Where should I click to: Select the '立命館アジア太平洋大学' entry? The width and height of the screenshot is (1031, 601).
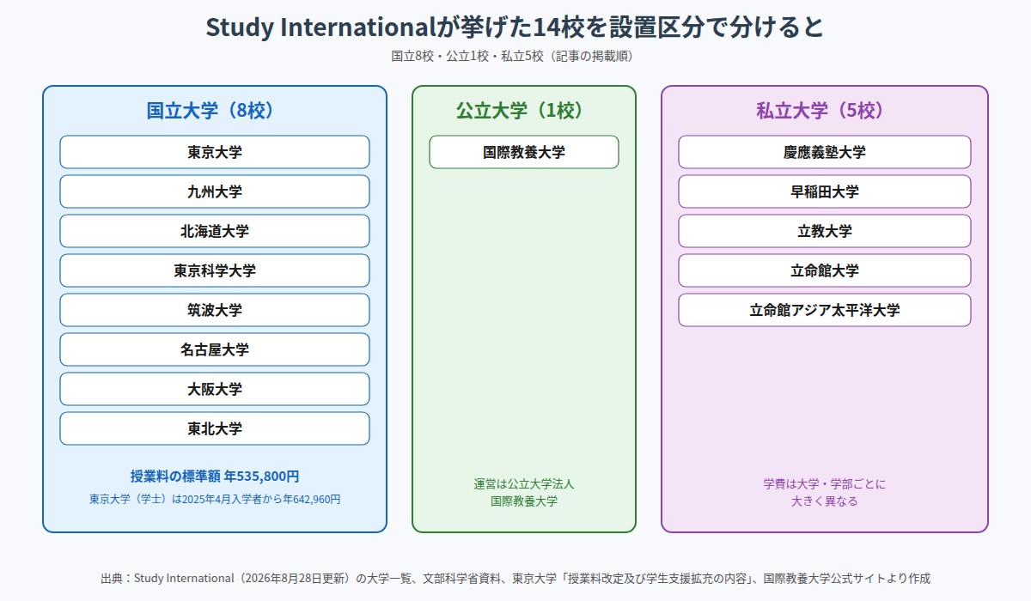pos(825,310)
